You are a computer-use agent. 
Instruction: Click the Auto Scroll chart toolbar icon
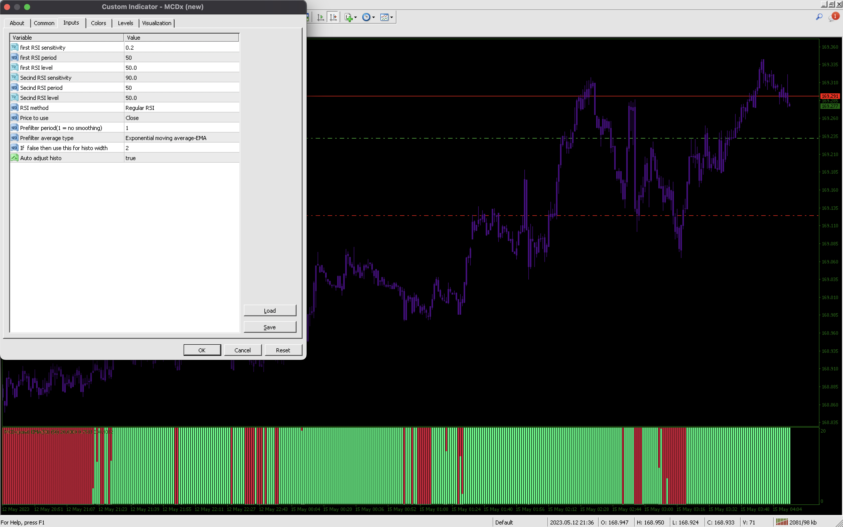pyautogui.click(x=320, y=17)
